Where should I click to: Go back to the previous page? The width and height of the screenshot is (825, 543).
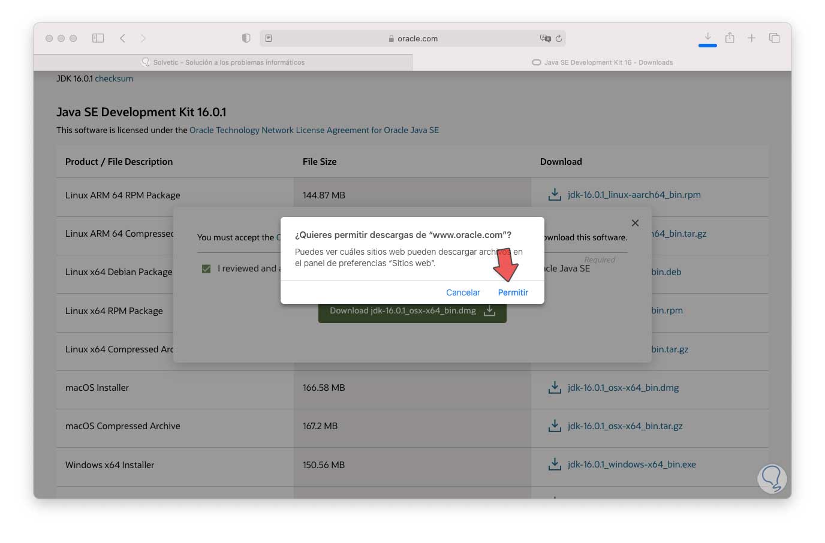click(x=122, y=38)
